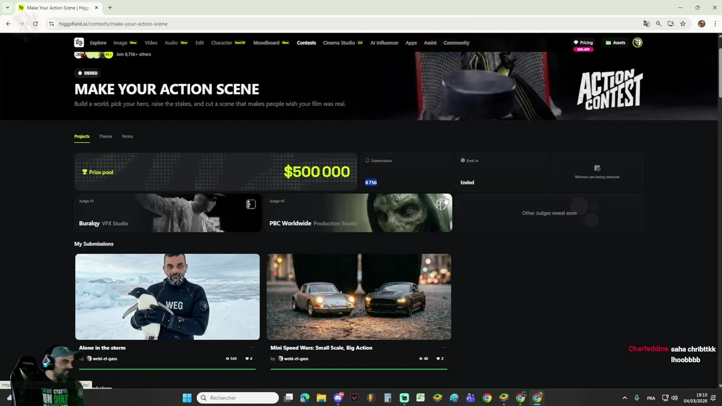
Task: Open Microsoft Teams from the taskbar
Action: pyautogui.click(x=470, y=398)
